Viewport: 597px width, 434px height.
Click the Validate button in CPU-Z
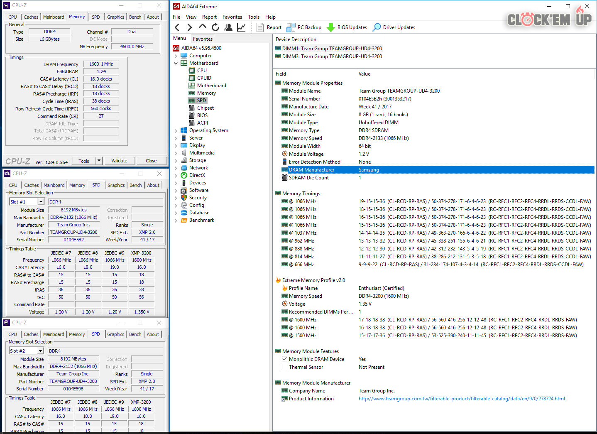[119, 161]
